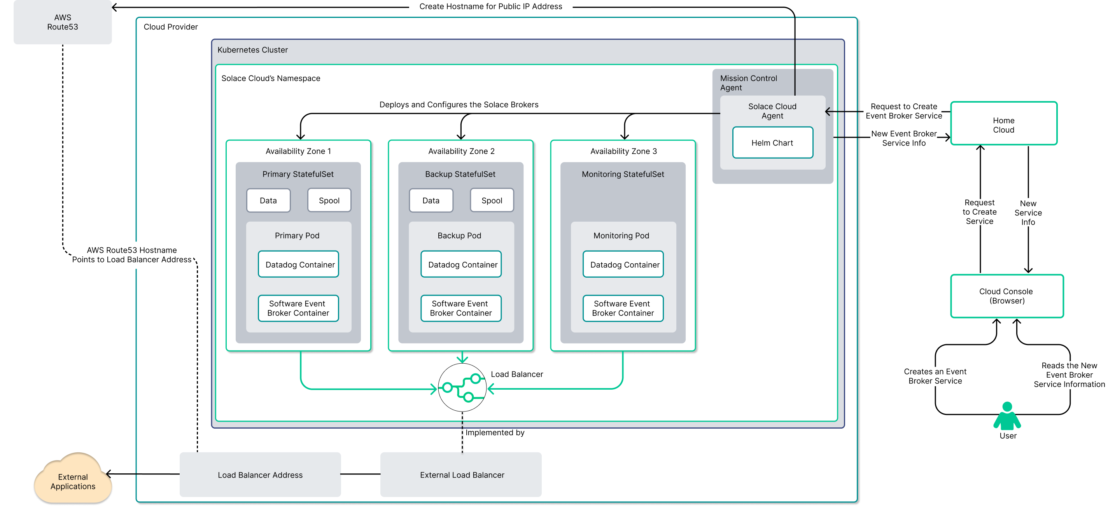Click Data volume in Primary StatefulSet
Viewport: 1108px width, 506px height.
click(268, 201)
